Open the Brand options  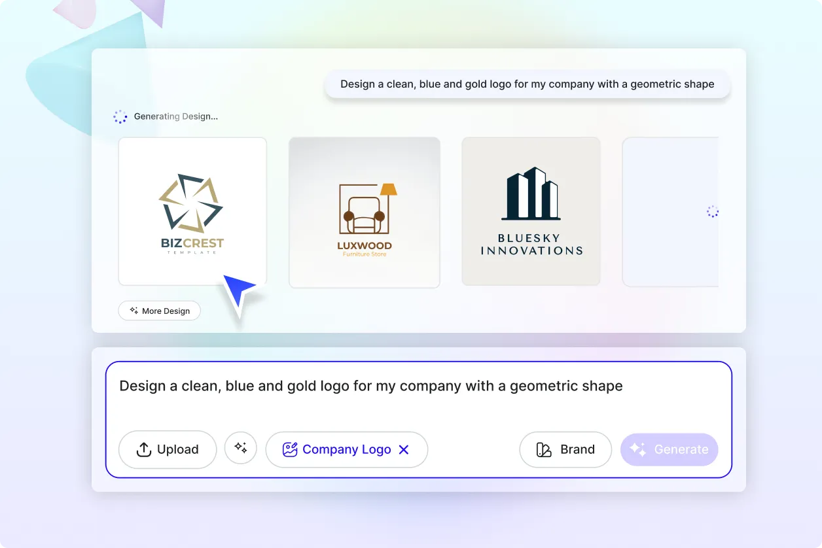click(x=565, y=449)
